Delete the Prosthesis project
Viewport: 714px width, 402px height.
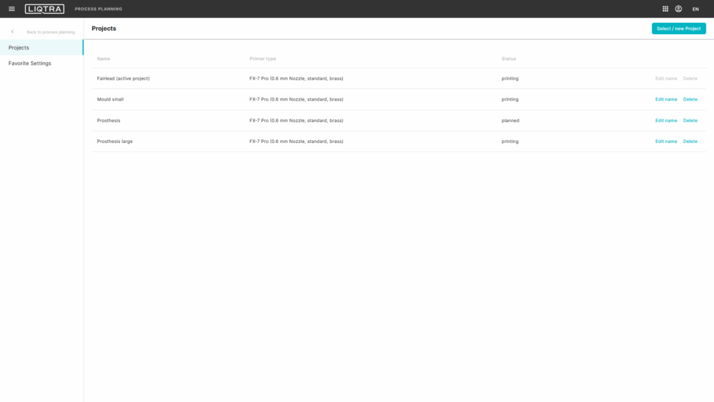pos(690,121)
